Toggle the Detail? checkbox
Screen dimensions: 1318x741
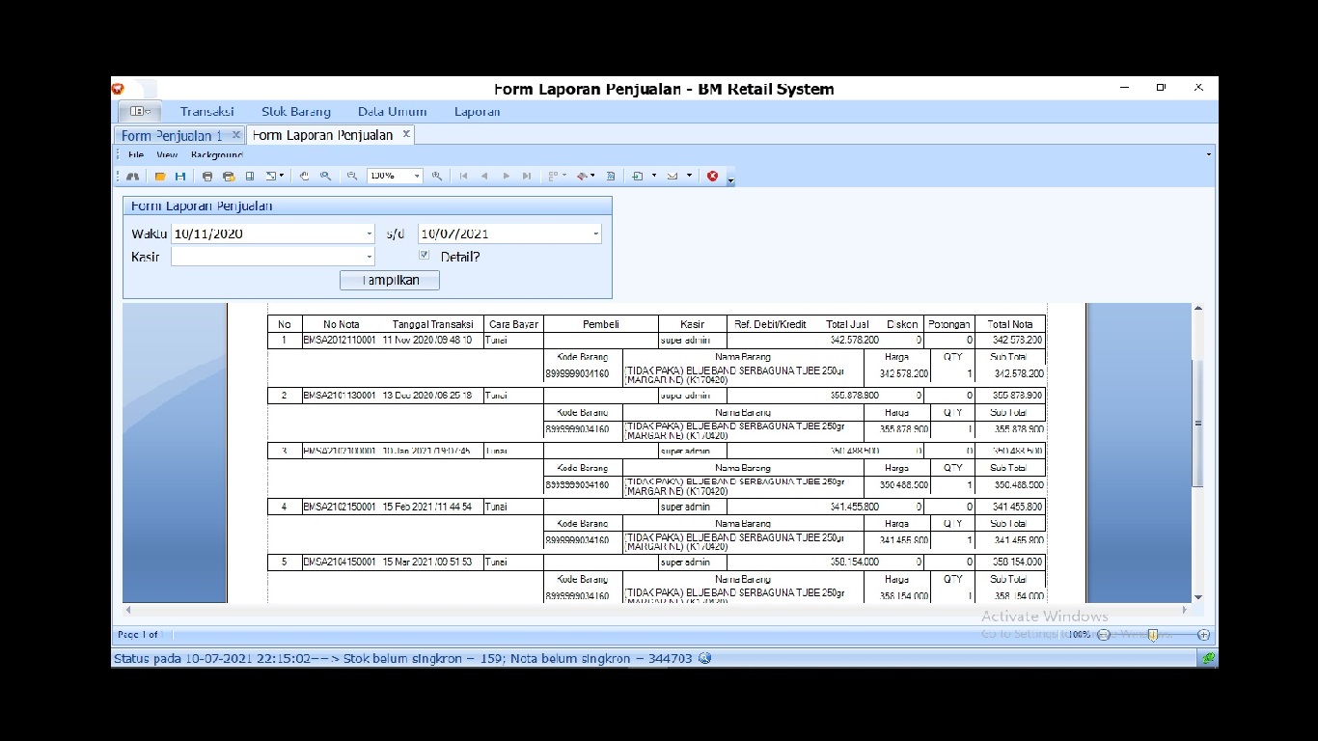click(424, 256)
